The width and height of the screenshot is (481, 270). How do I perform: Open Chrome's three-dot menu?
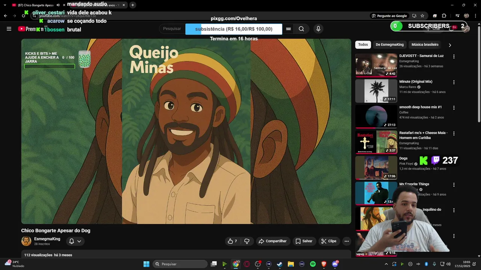475,16
